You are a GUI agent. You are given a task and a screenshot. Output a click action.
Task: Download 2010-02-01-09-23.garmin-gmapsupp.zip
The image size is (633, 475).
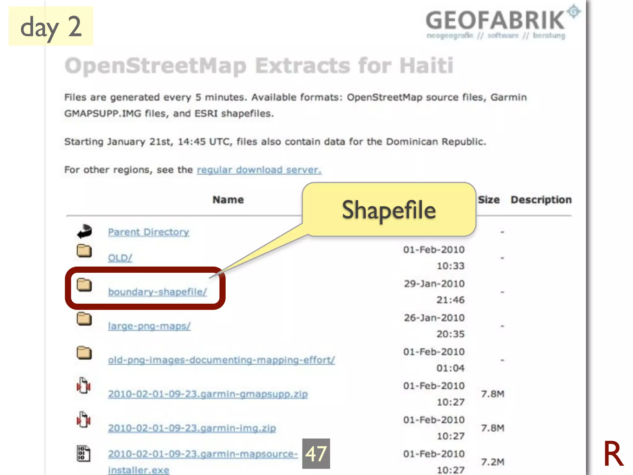click(x=208, y=394)
